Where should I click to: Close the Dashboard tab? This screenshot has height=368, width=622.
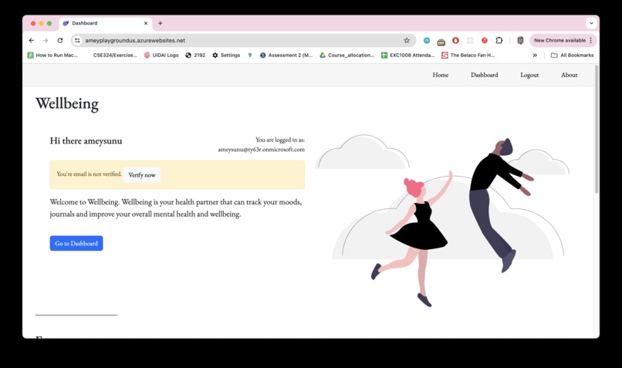click(x=146, y=23)
